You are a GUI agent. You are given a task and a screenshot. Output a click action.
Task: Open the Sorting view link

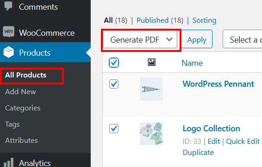pos(204,20)
